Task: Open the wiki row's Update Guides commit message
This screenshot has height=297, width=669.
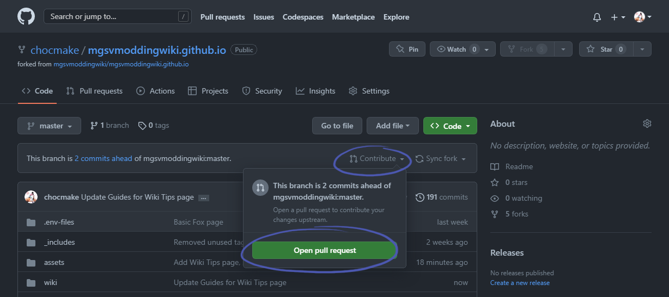Action: 230,282
